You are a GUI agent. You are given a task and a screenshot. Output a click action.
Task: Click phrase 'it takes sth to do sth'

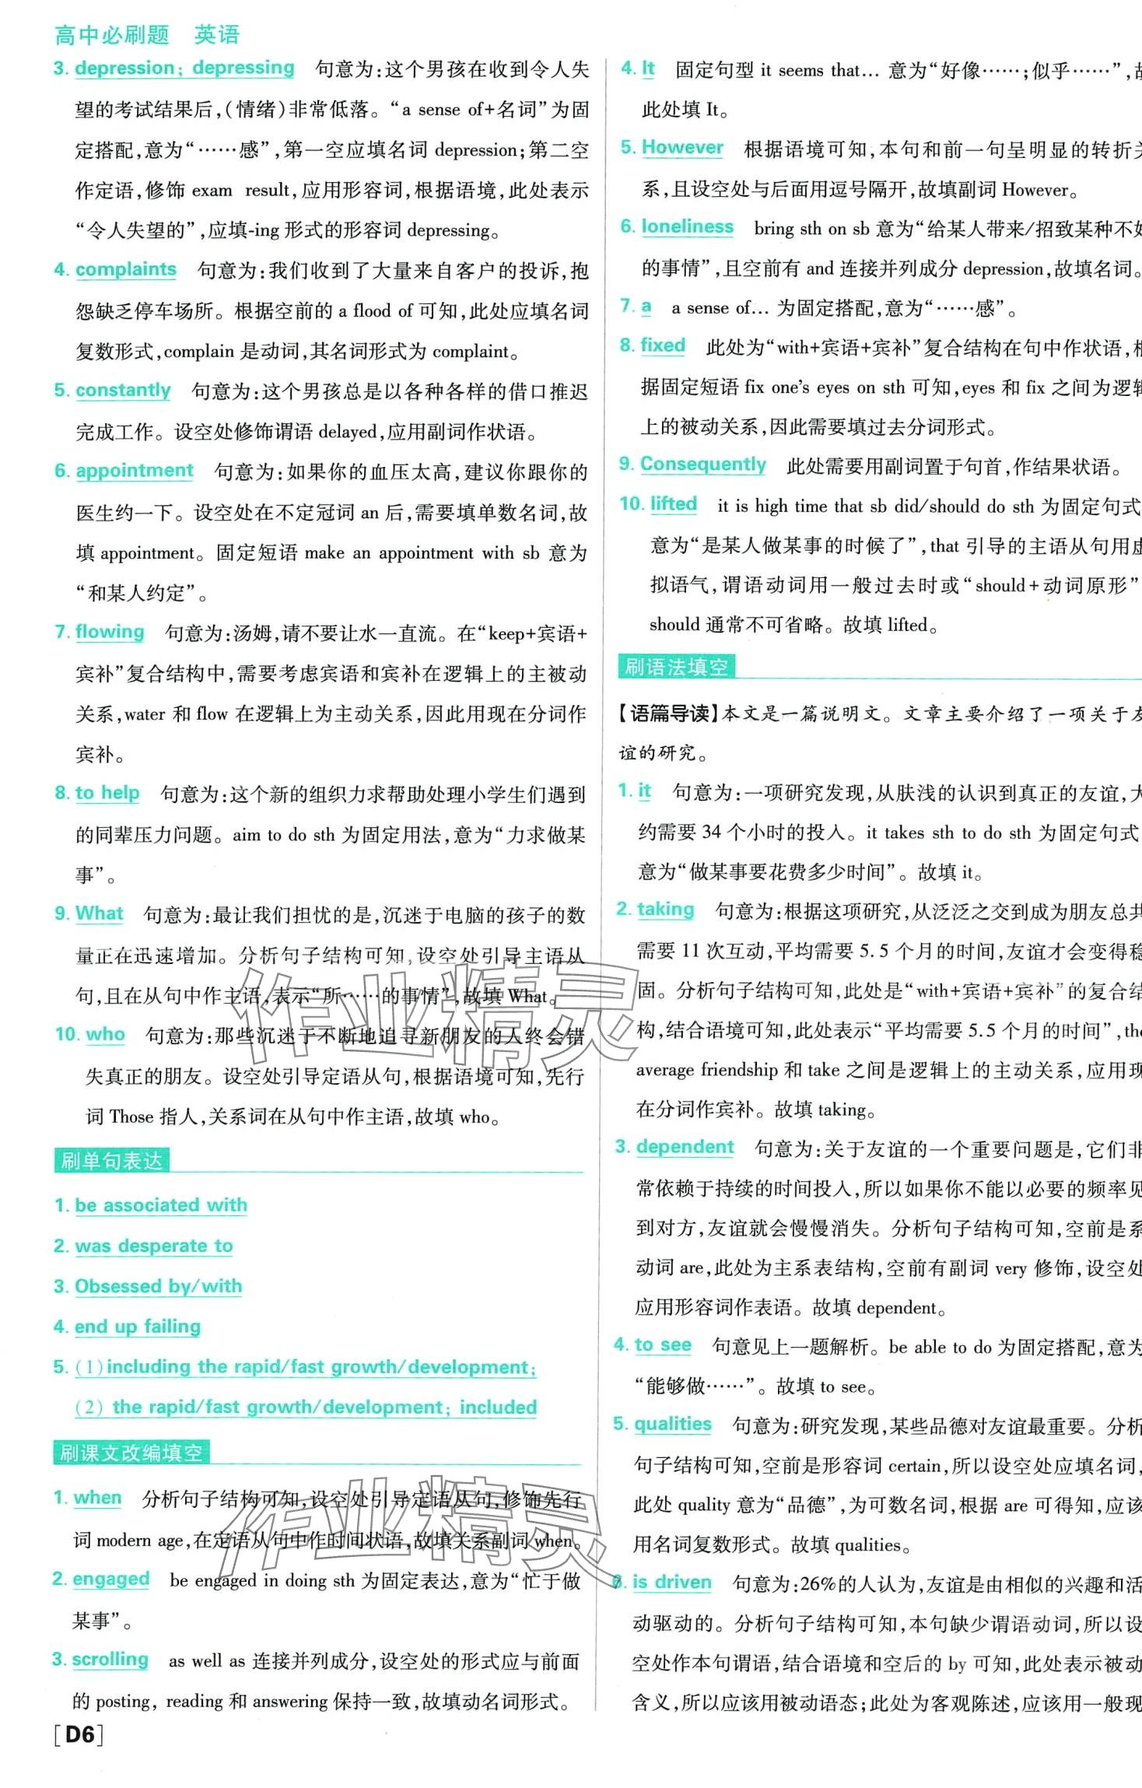[949, 833]
